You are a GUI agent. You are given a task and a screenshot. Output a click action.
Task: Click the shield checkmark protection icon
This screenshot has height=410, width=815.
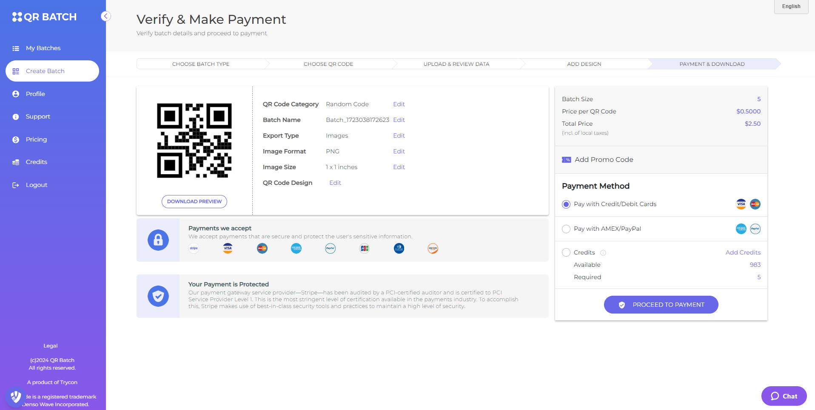coord(158,296)
